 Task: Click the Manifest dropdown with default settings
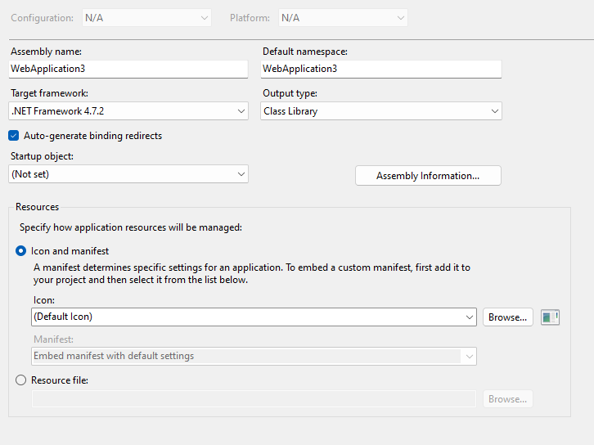tap(254, 356)
